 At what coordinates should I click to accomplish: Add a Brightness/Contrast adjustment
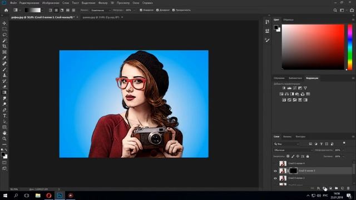tap(284, 88)
